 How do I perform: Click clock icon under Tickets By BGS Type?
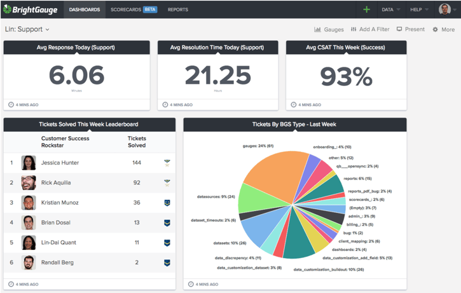(x=191, y=284)
